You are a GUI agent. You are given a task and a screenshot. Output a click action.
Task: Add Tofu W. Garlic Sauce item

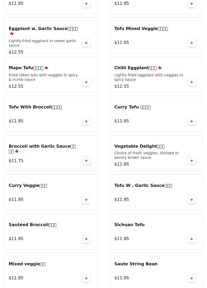(x=192, y=200)
